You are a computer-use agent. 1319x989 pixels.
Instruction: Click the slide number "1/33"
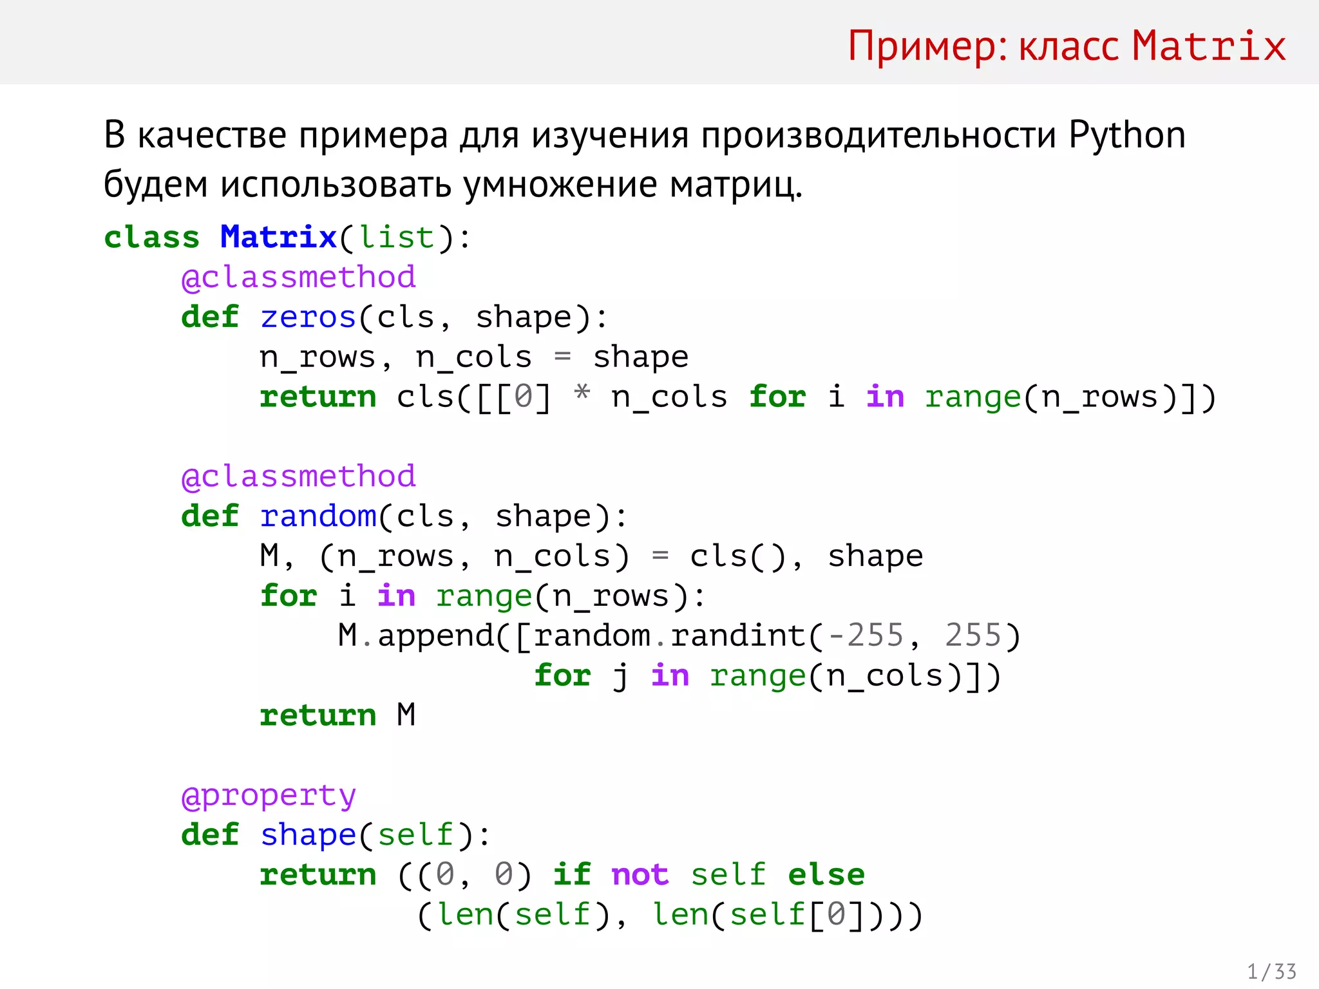pos(1272,972)
